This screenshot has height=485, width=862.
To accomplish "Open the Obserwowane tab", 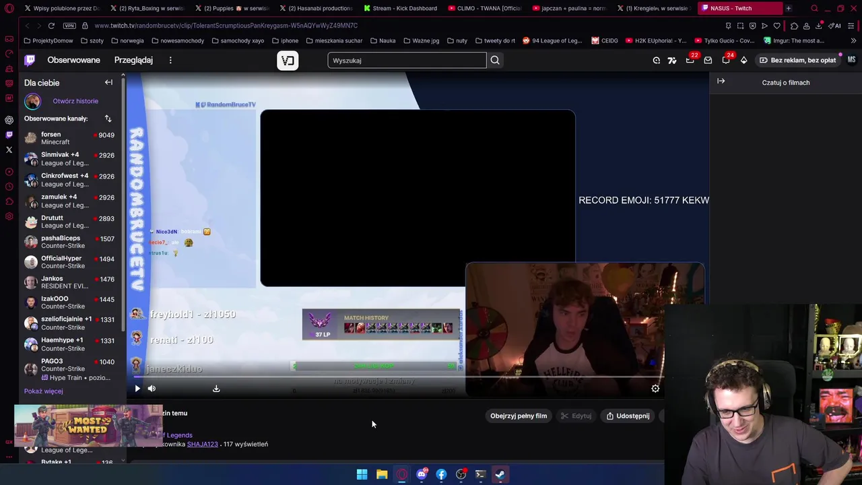I will tap(73, 60).
